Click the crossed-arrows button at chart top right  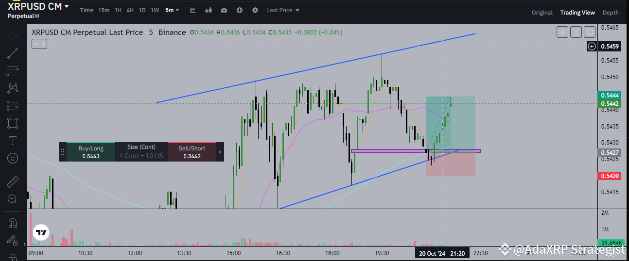[x=576, y=33]
